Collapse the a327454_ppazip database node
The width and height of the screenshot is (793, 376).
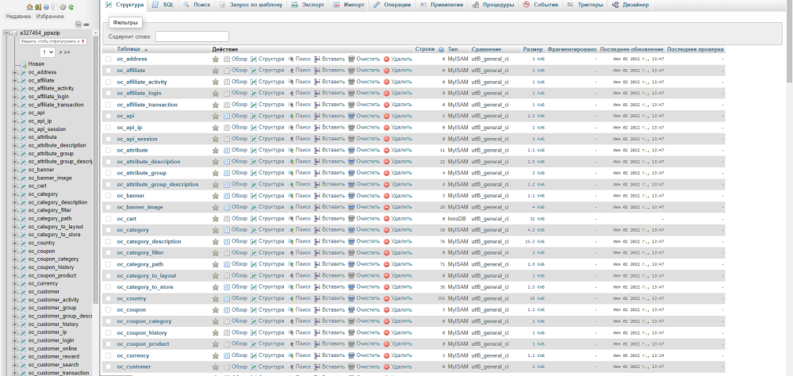6,33
